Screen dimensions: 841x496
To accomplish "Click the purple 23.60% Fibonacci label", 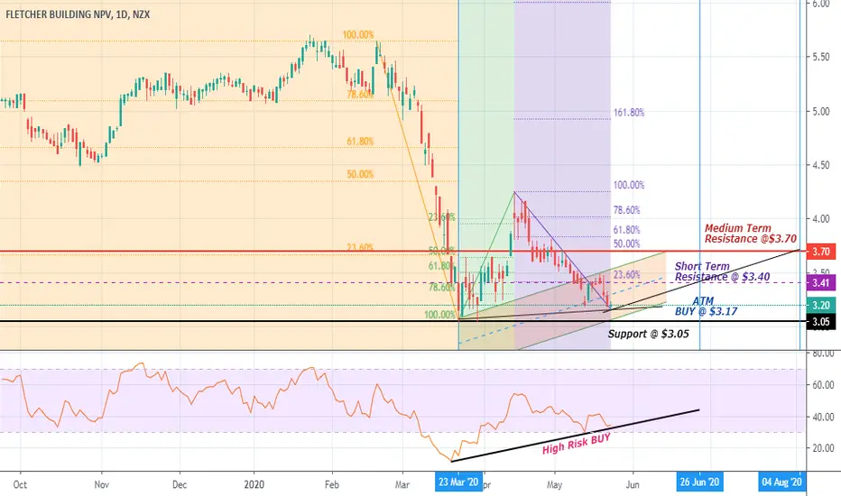I will click(626, 274).
